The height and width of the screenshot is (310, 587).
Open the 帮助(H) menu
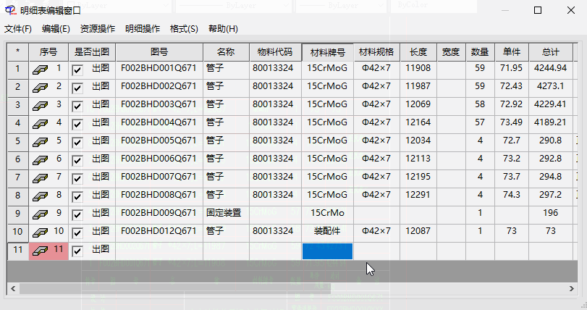(x=223, y=29)
